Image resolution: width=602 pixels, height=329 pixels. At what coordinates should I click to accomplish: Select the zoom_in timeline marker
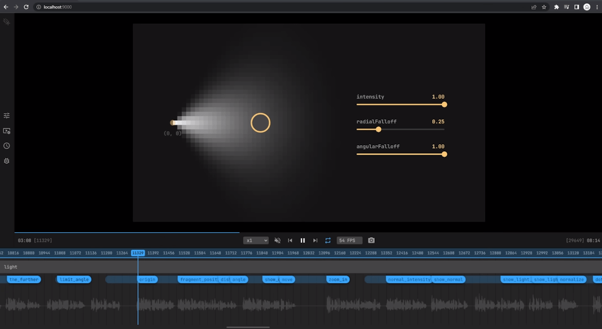(338, 279)
